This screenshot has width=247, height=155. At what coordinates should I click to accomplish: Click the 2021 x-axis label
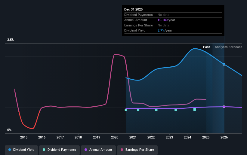pos(133,137)
